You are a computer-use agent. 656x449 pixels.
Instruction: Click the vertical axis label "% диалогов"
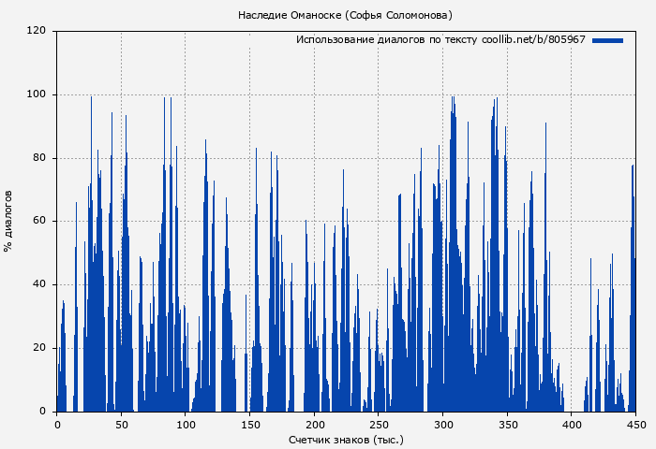[8, 221]
